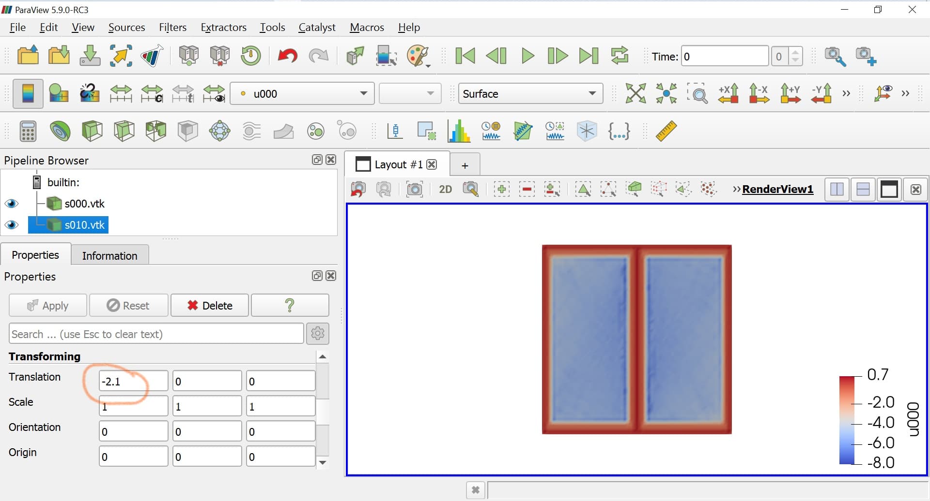930x501 pixels.
Task: Jump to last frame
Action: (x=589, y=56)
